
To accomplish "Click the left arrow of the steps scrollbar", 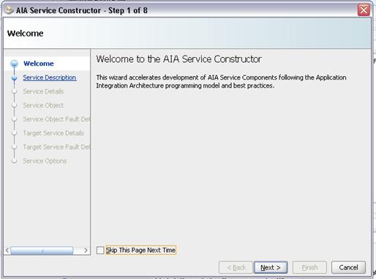I will (7, 250).
